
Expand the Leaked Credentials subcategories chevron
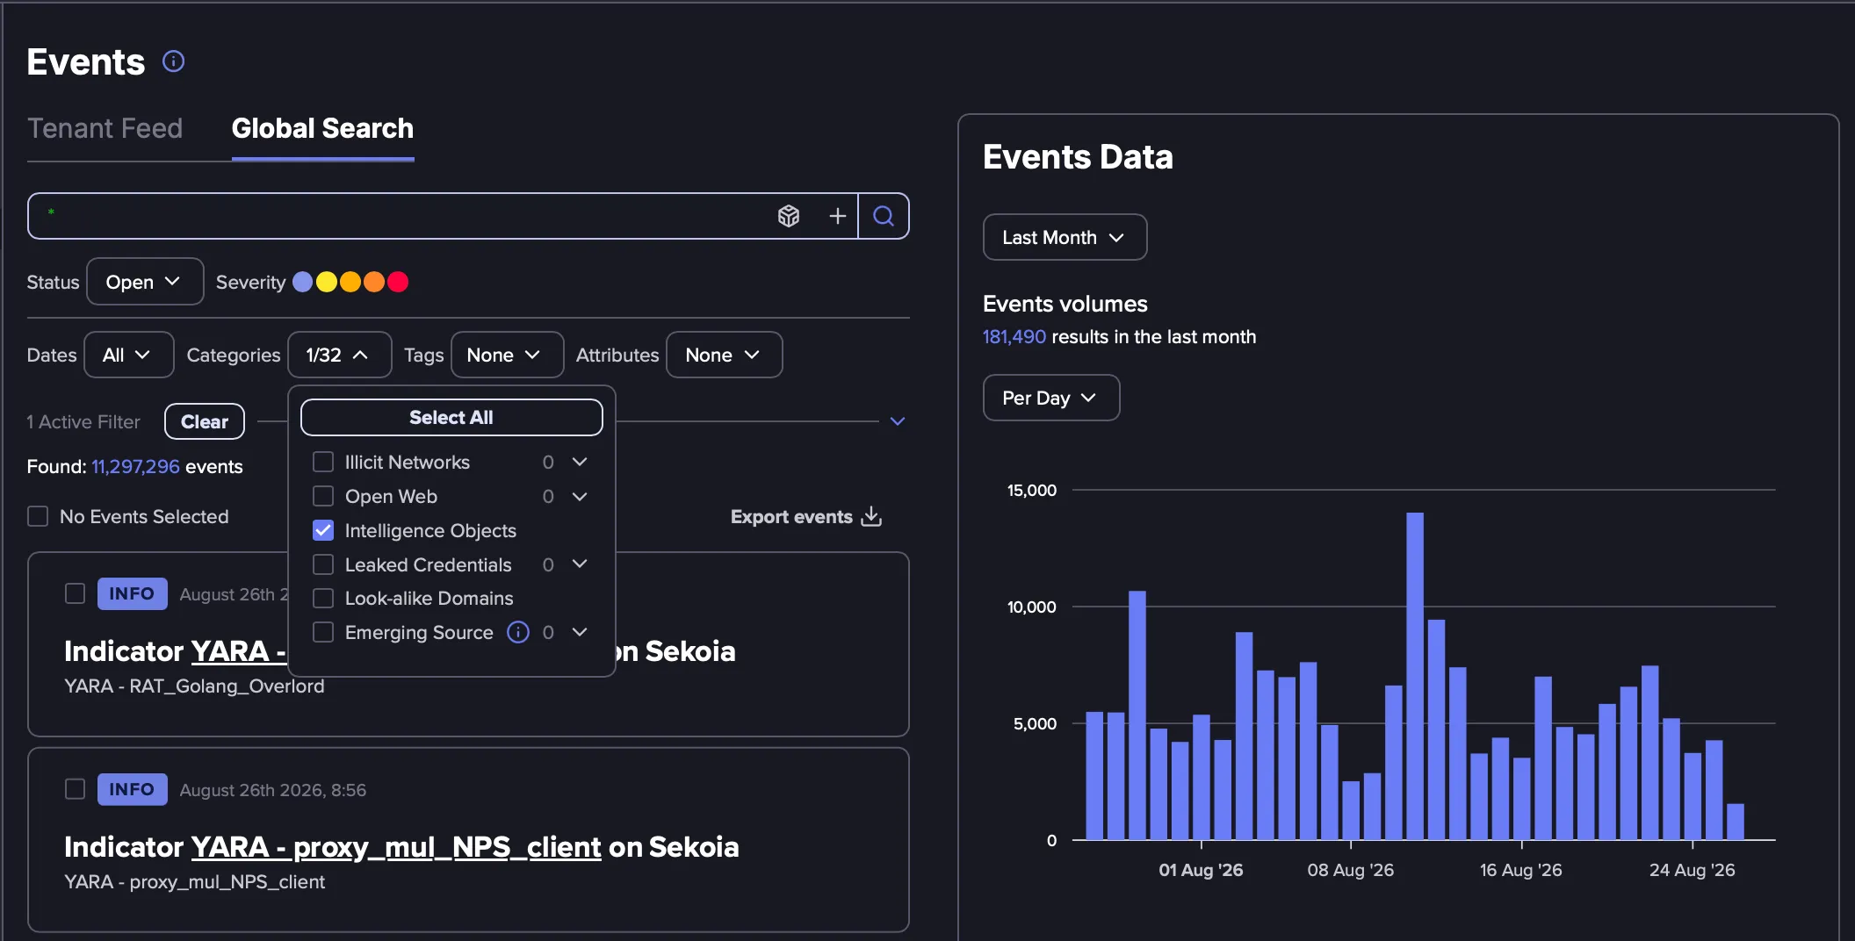pos(580,564)
